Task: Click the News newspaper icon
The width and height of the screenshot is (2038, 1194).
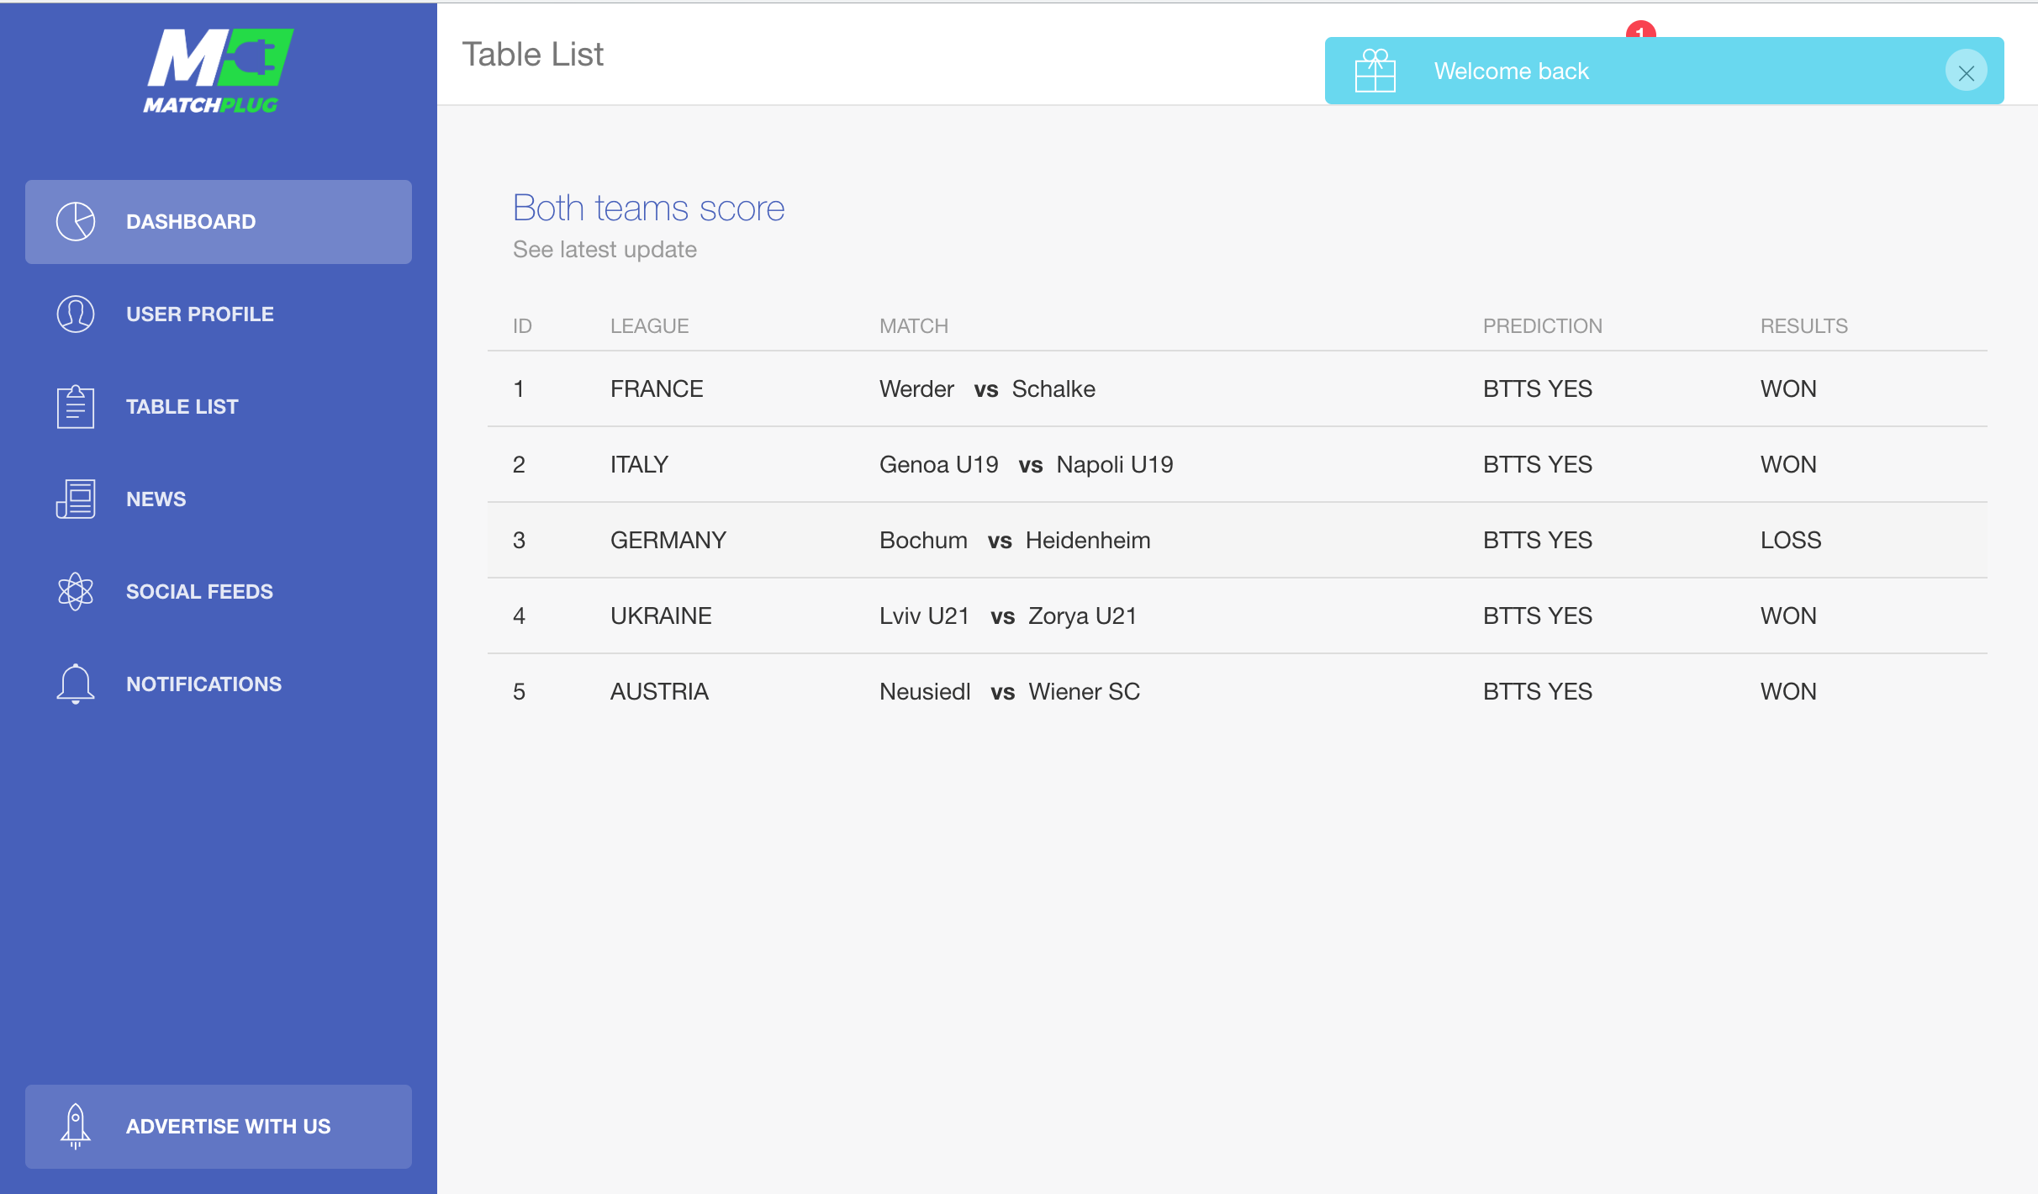Action: [x=76, y=499]
